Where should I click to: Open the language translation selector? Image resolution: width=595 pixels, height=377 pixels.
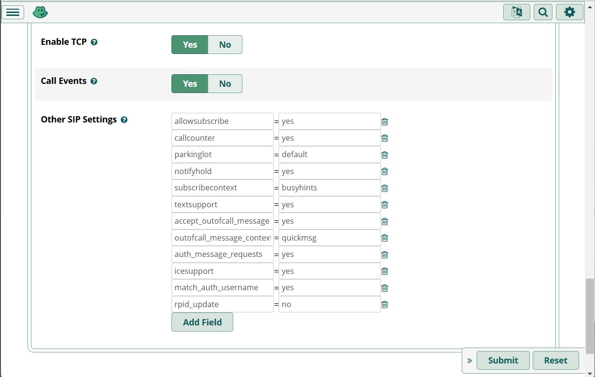pos(516,12)
